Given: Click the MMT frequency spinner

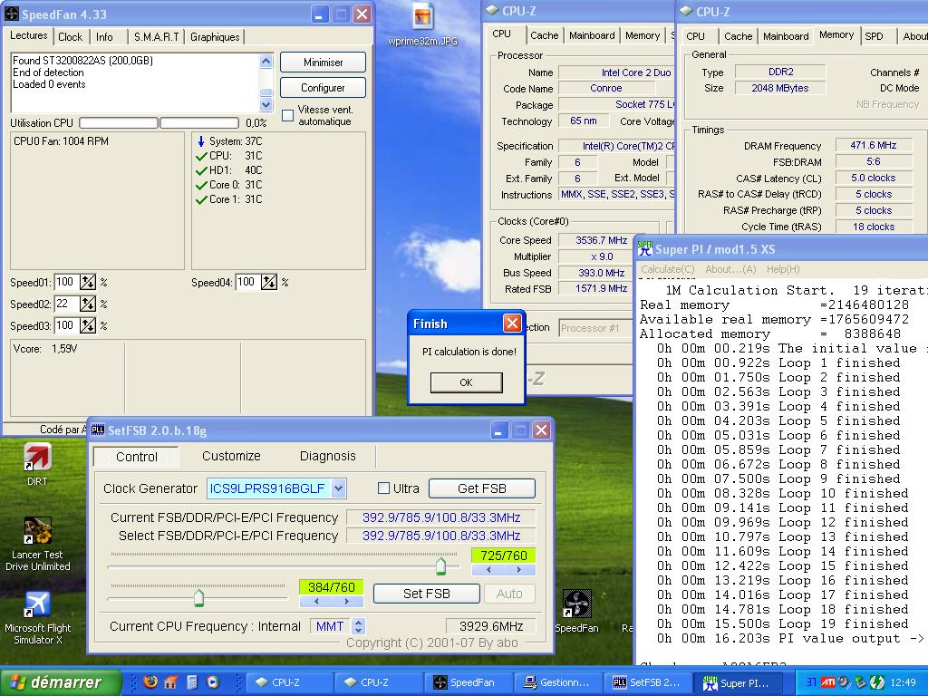Looking at the screenshot, I should pyautogui.click(x=358, y=626).
